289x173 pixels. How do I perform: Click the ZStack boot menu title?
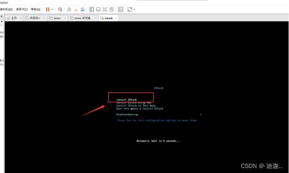pyautogui.click(x=159, y=88)
